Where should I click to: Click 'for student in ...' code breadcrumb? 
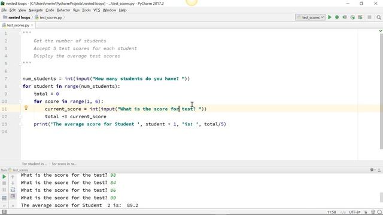tap(35, 164)
